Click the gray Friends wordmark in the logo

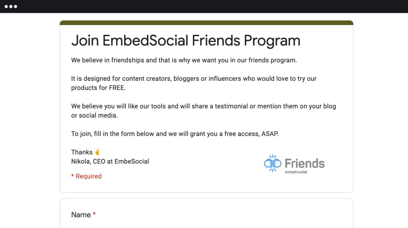pos(304,164)
